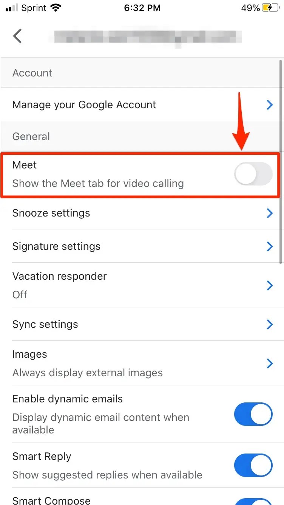This screenshot has height=505, width=284.
Task: Open the Sync settings chevron
Action: 270,324
